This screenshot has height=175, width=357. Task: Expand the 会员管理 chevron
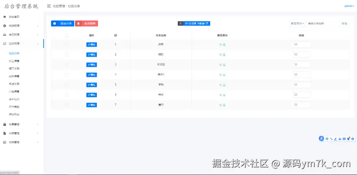coord(38,35)
